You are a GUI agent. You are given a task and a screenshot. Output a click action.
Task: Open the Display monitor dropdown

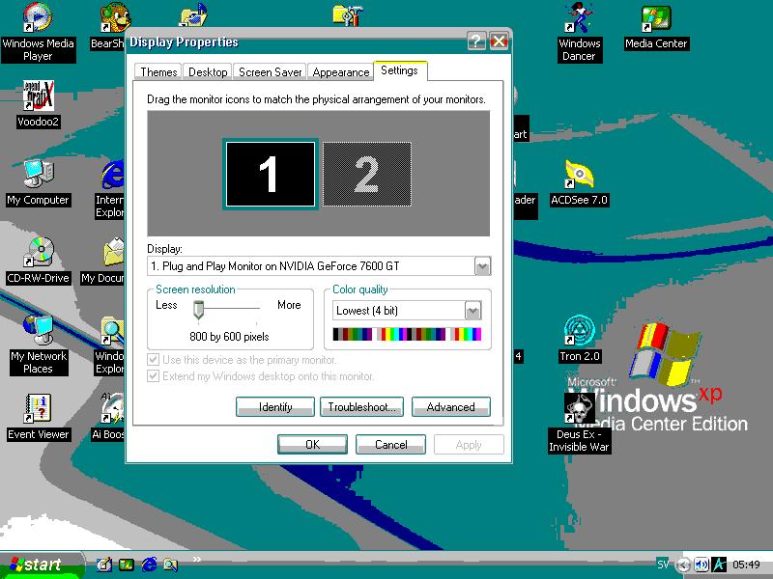pyautogui.click(x=482, y=266)
